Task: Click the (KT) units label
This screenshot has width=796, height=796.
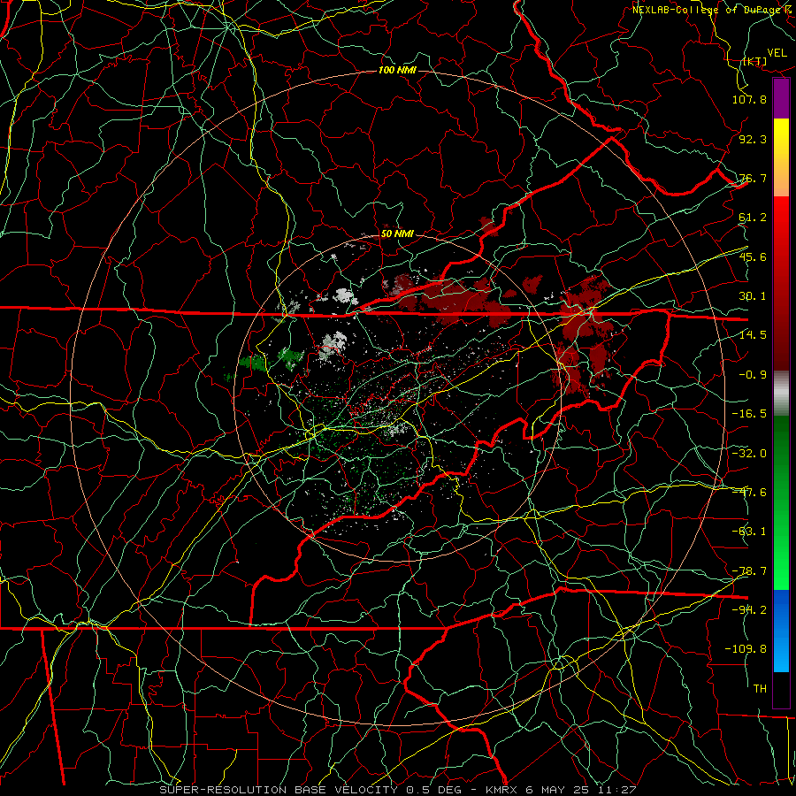Action: (x=755, y=61)
